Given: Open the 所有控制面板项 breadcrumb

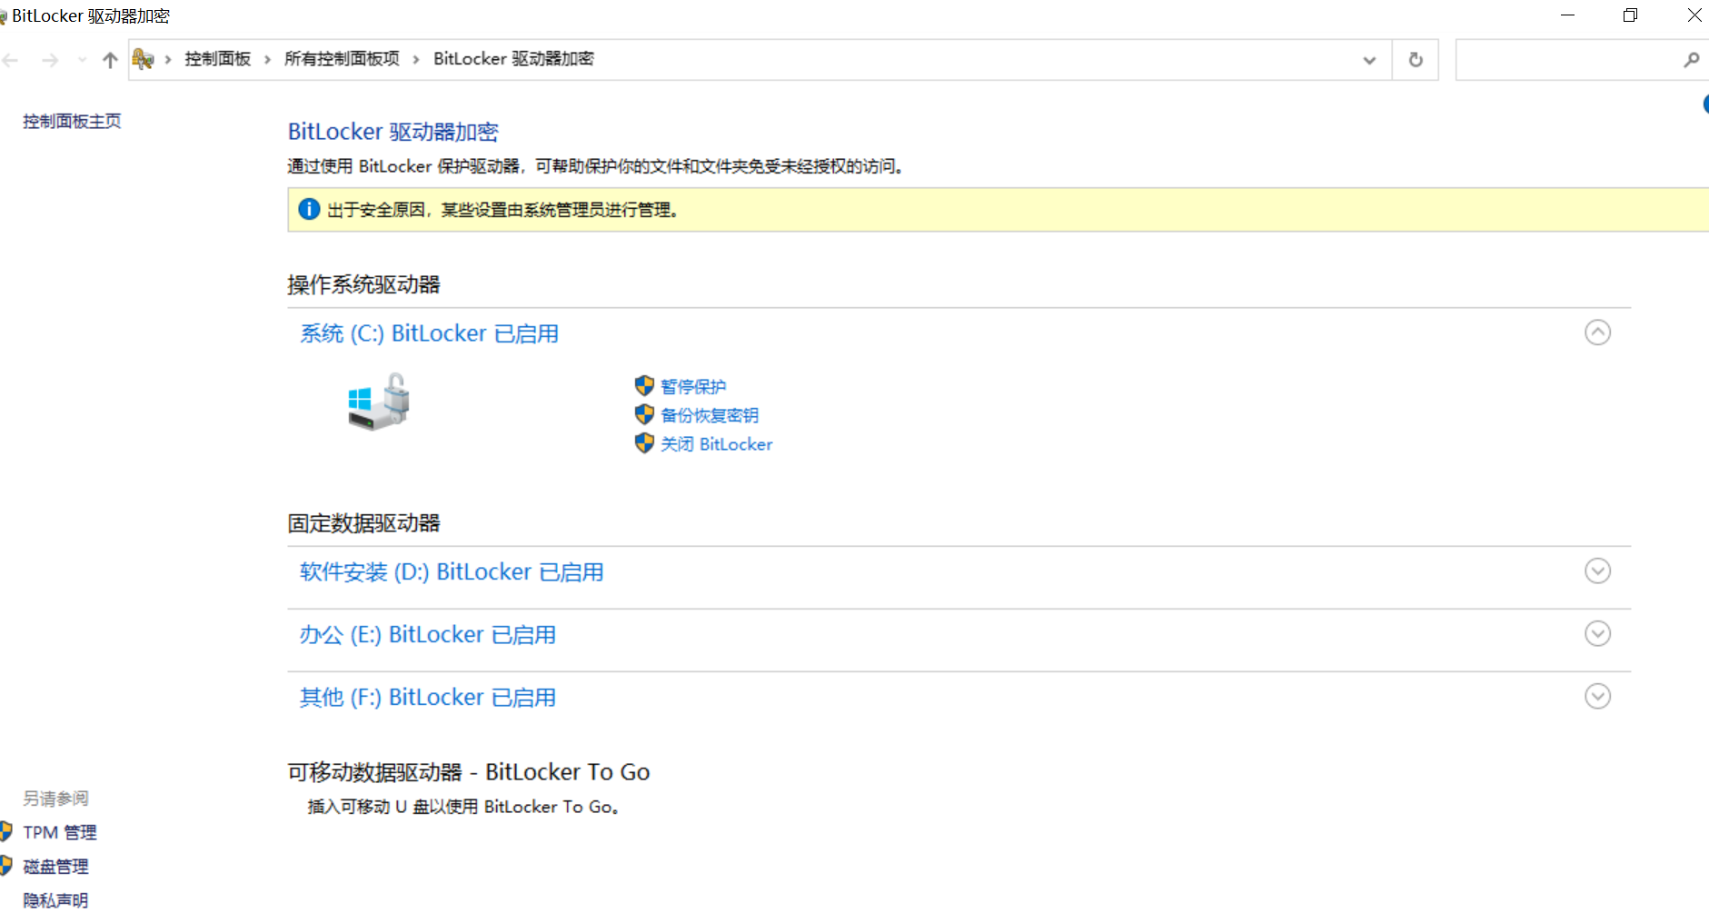Looking at the screenshot, I should [342, 59].
